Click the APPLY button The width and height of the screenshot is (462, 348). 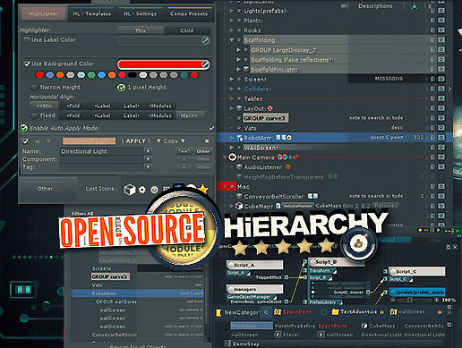[x=135, y=140]
